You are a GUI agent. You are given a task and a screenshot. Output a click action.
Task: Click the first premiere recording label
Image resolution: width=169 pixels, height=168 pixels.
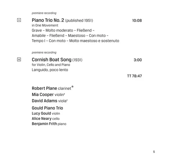tap(44, 13)
